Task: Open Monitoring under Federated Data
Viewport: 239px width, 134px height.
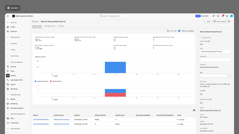Action: point(8,103)
